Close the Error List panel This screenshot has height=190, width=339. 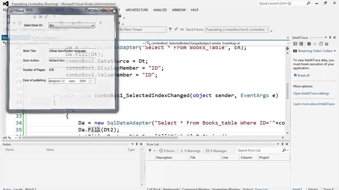[x=287, y=144]
